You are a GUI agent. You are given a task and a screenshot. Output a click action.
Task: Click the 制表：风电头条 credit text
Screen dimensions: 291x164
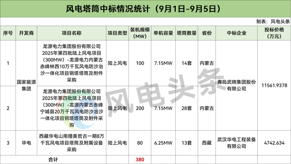(x=273, y=22)
